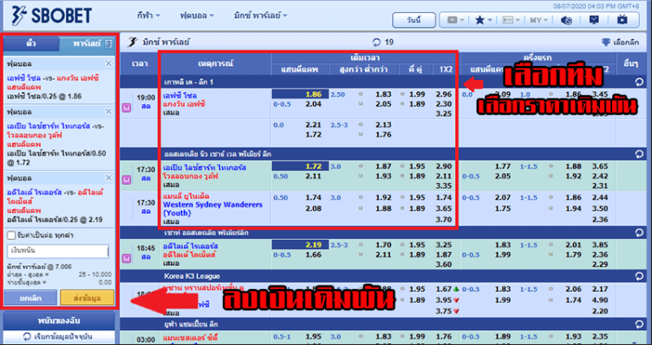Click the วันนี้ today button
652x345 pixels.
click(x=414, y=20)
